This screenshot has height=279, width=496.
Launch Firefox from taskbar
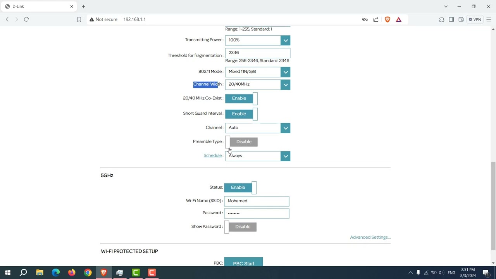point(72,273)
